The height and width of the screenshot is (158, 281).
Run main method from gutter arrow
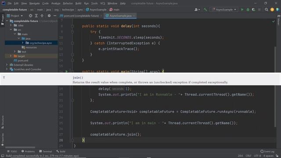tap(66, 71)
